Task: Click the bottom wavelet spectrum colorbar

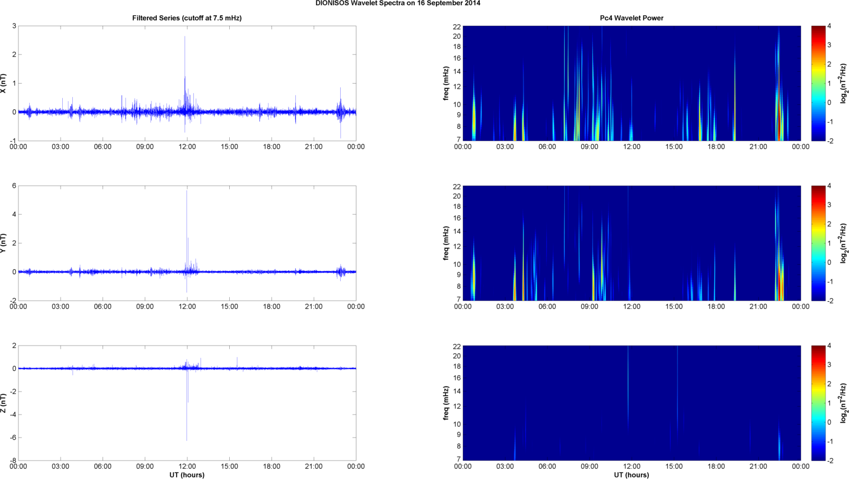Action: coord(818,403)
